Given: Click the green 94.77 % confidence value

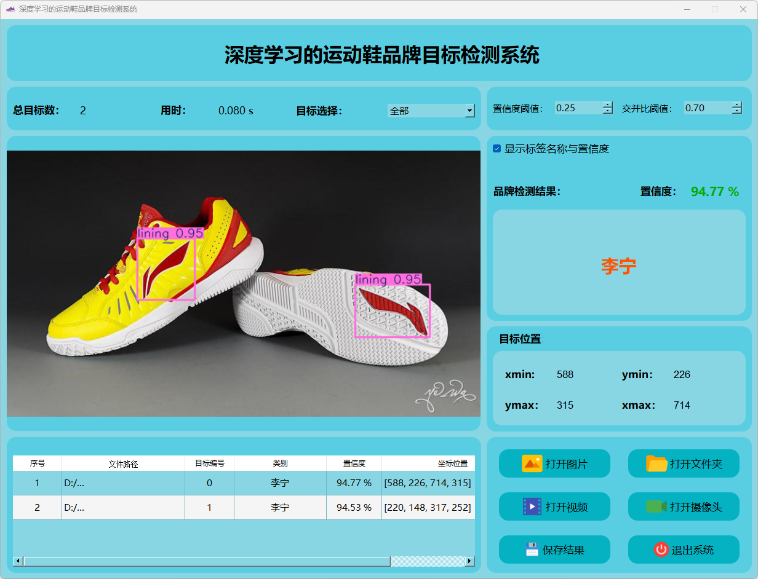Looking at the screenshot, I should coord(714,192).
